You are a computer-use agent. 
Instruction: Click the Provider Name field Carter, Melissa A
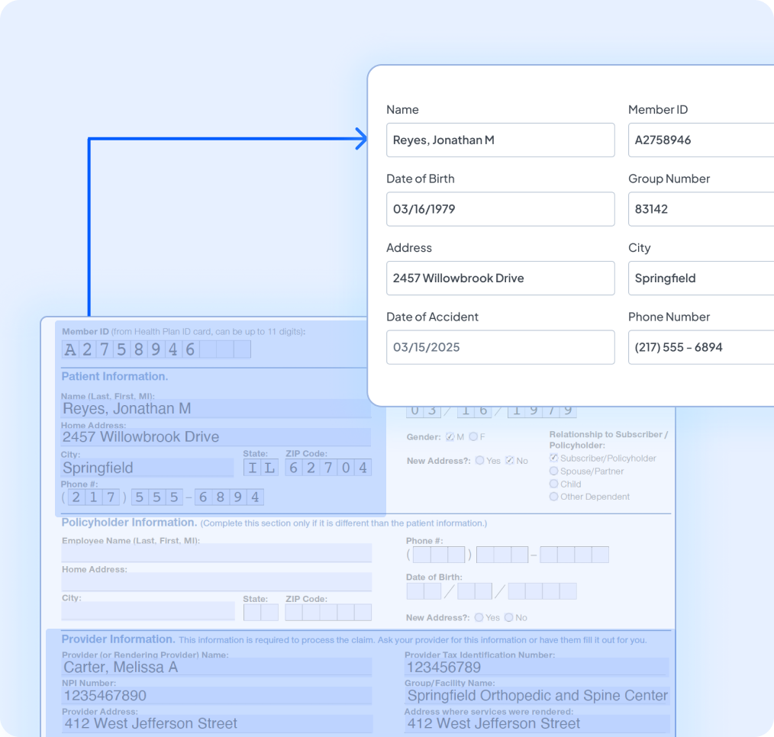(216, 667)
